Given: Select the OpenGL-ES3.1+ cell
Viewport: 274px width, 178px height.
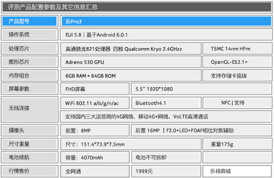Looking at the screenshot, I should point(238,62).
